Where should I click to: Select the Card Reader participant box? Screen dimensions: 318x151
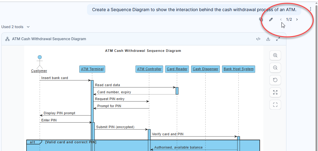point(177,69)
